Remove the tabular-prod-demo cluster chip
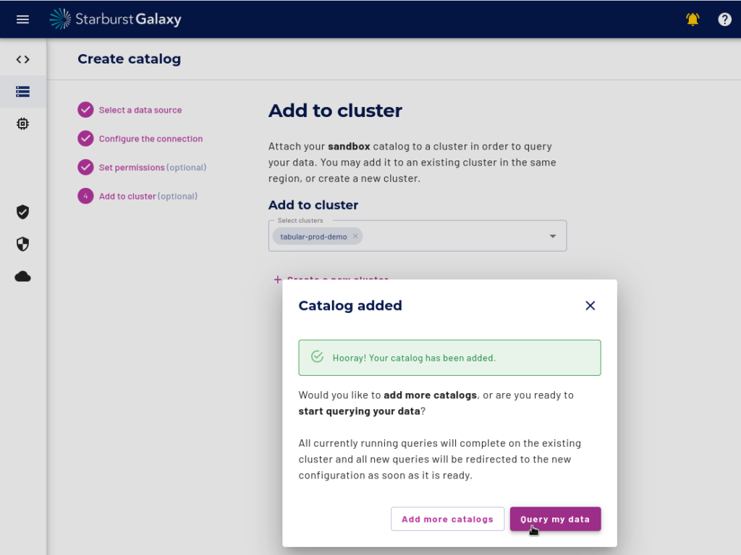The width and height of the screenshot is (741, 555). [355, 236]
